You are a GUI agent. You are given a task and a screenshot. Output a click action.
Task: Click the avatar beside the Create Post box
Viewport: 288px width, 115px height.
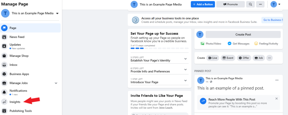[200, 34]
